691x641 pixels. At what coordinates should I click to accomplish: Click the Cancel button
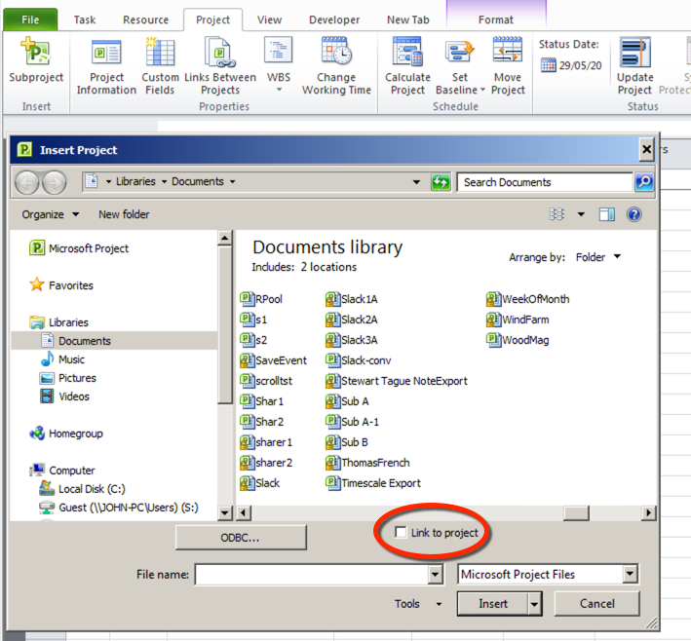596,604
